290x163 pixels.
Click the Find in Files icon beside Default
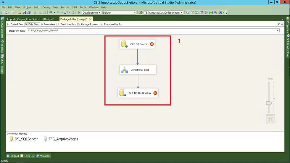141,12
